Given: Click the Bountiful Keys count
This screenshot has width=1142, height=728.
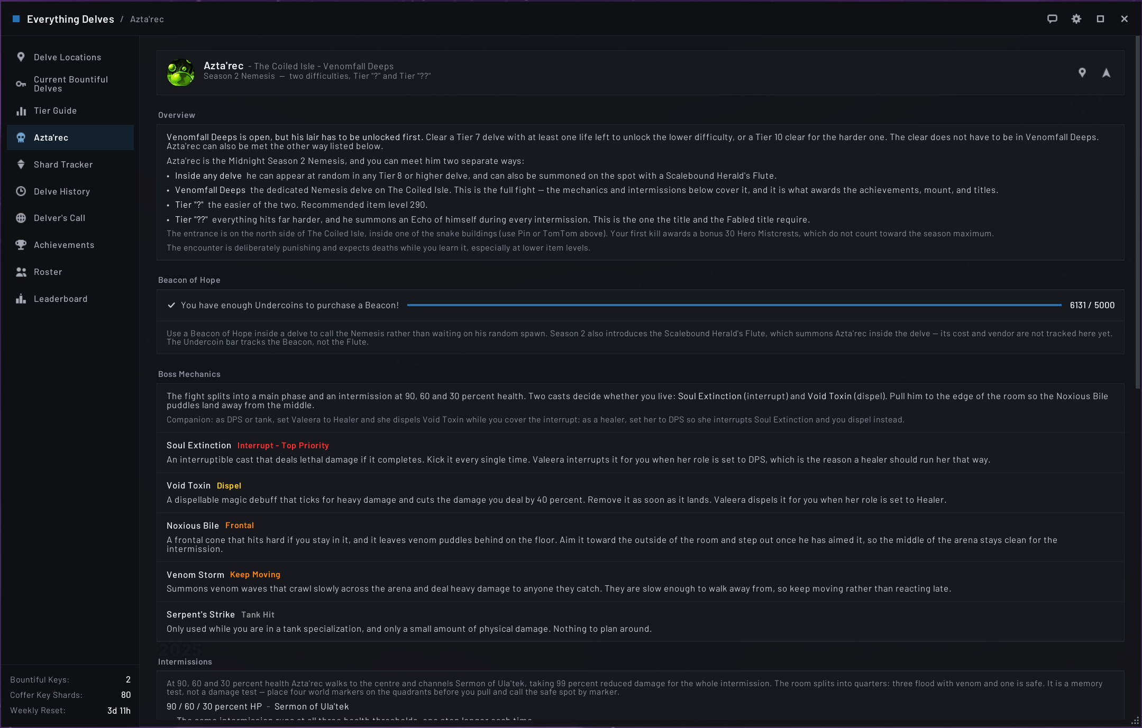Looking at the screenshot, I should pos(128,679).
